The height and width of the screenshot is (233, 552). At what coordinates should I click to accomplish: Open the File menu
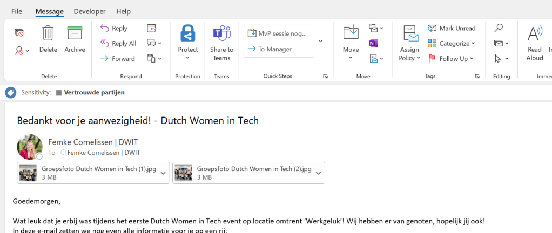[17, 11]
